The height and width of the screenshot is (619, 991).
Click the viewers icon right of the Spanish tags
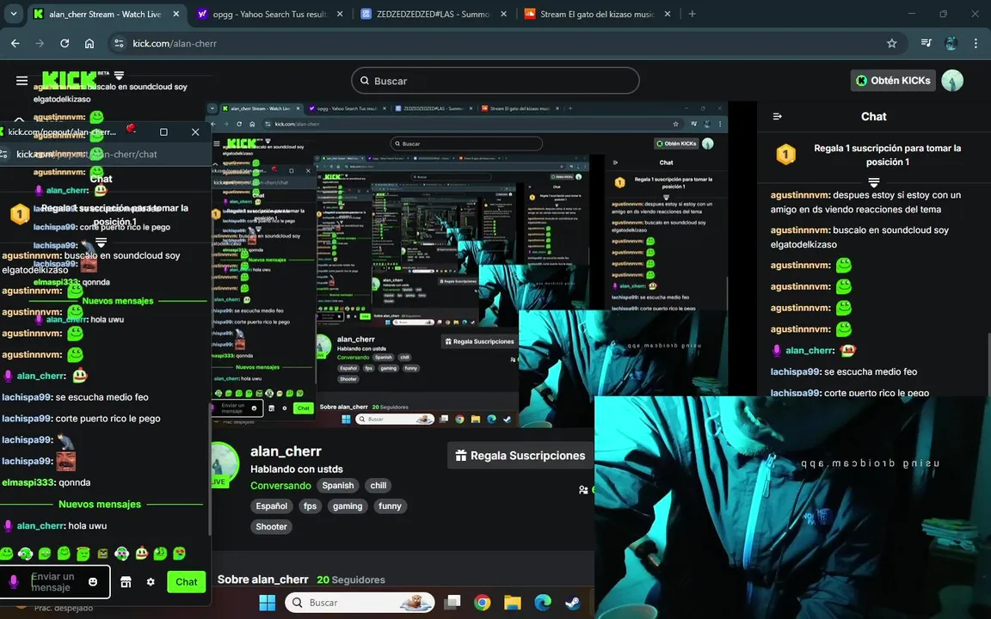[x=583, y=489]
